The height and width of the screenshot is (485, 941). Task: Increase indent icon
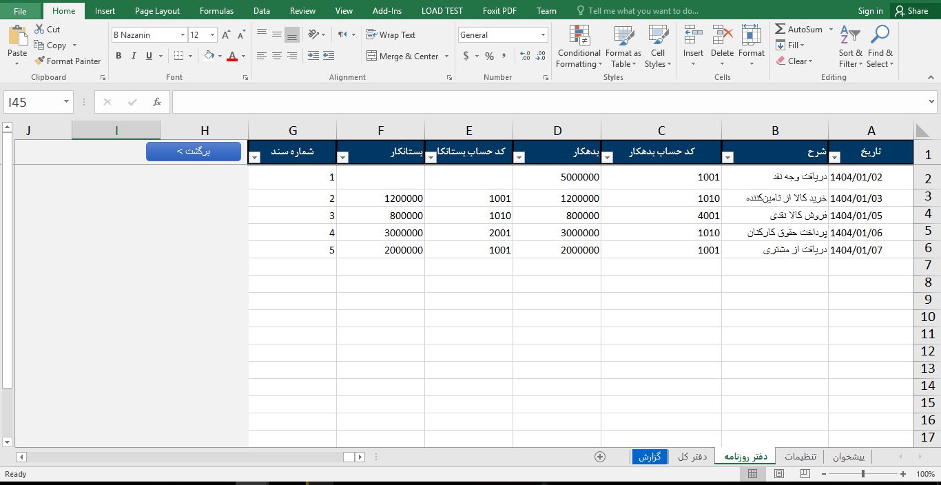pyautogui.click(x=328, y=56)
